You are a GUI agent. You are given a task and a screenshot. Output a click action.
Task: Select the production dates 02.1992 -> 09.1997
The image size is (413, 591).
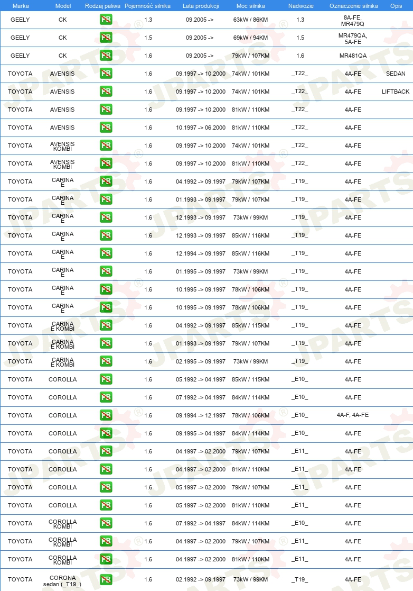(x=201, y=580)
